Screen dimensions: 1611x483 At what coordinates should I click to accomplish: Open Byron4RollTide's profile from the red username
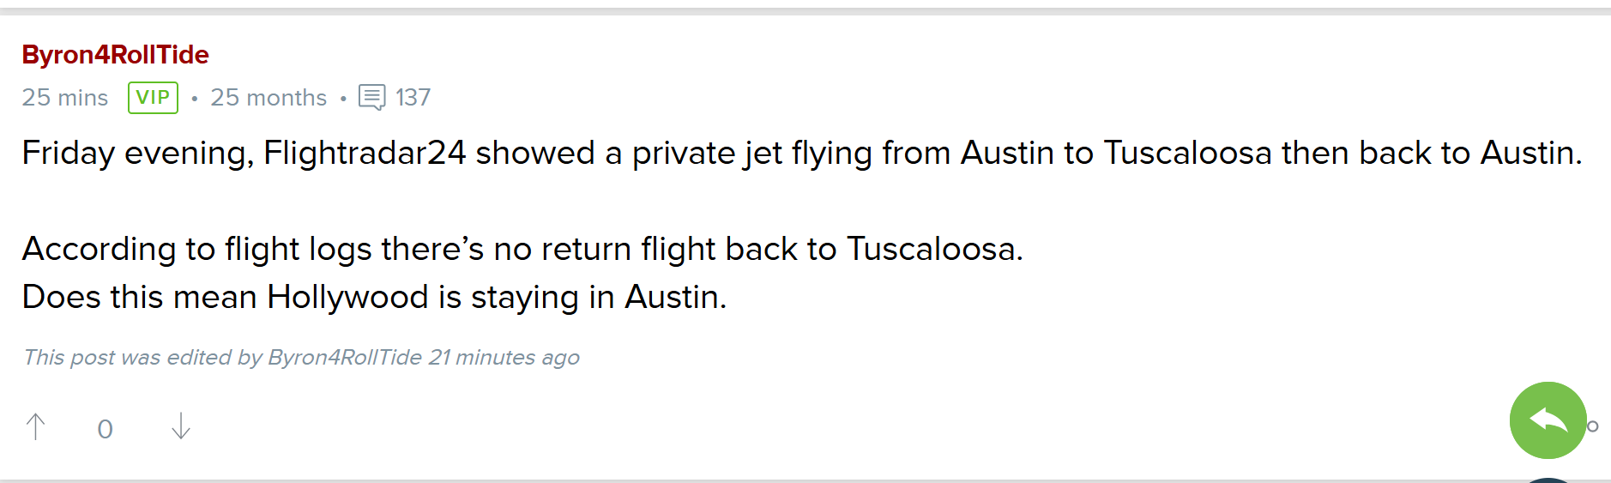[x=115, y=55]
